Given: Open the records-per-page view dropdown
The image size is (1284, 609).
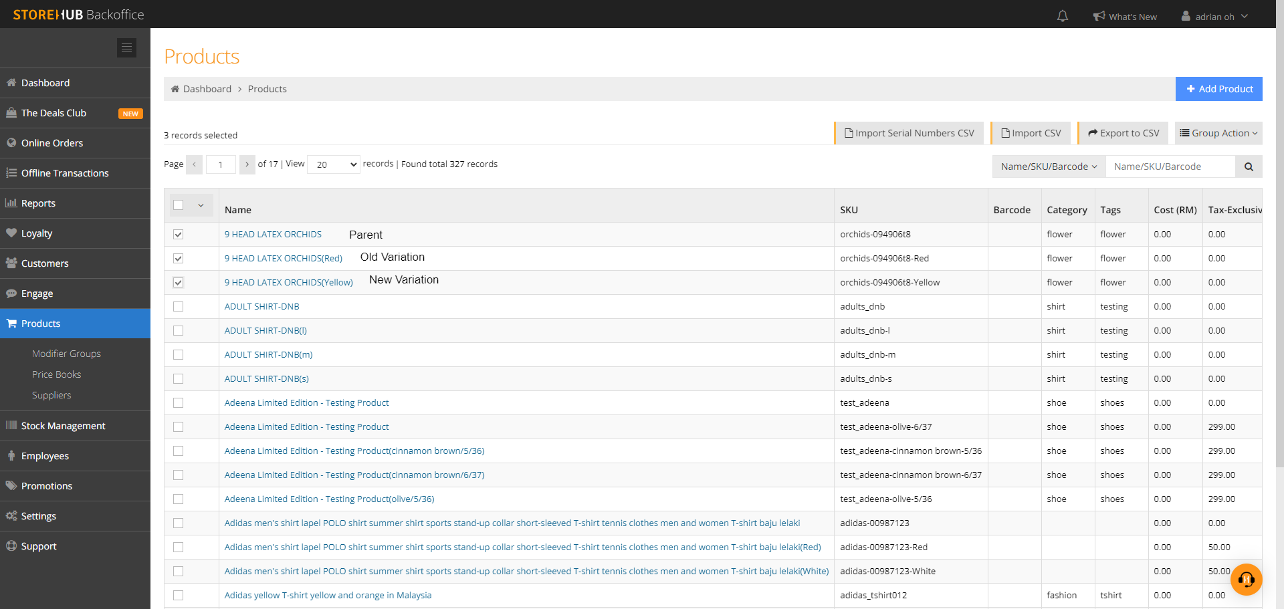Looking at the screenshot, I should click(x=334, y=164).
